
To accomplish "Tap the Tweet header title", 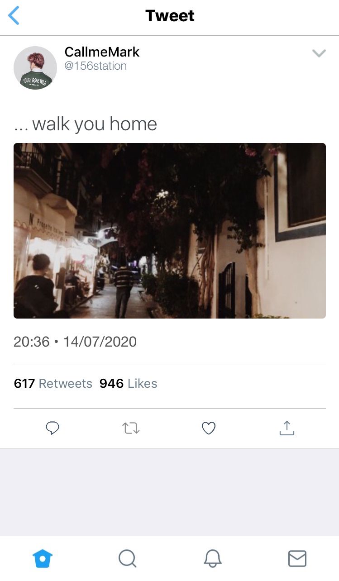I will (170, 16).
